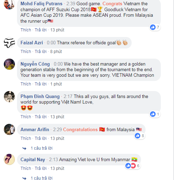This screenshot has height=180, width=174.
Task: Open the like and heart reactions on Capital Nay's comment
Action: (x=133, y=166)
